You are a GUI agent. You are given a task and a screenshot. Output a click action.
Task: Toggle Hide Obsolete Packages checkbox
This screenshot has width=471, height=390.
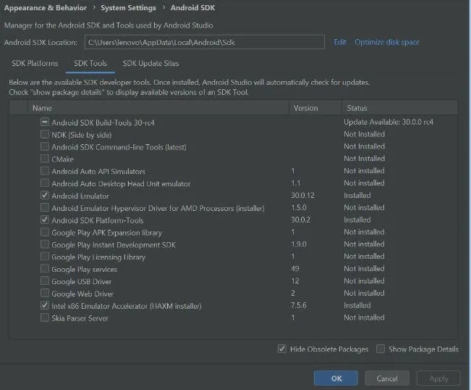coord(281,349)
